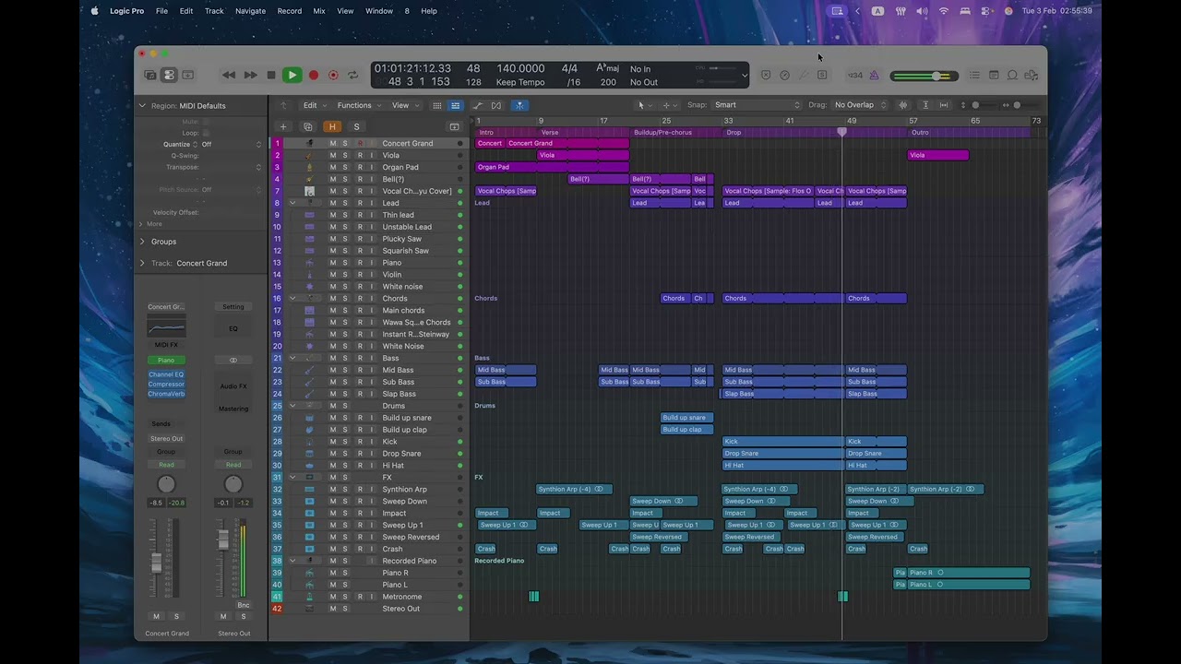Toggle the Flex button
Image resolution: width=1181 pixels, height=664 pixels.
pos(496,105)
